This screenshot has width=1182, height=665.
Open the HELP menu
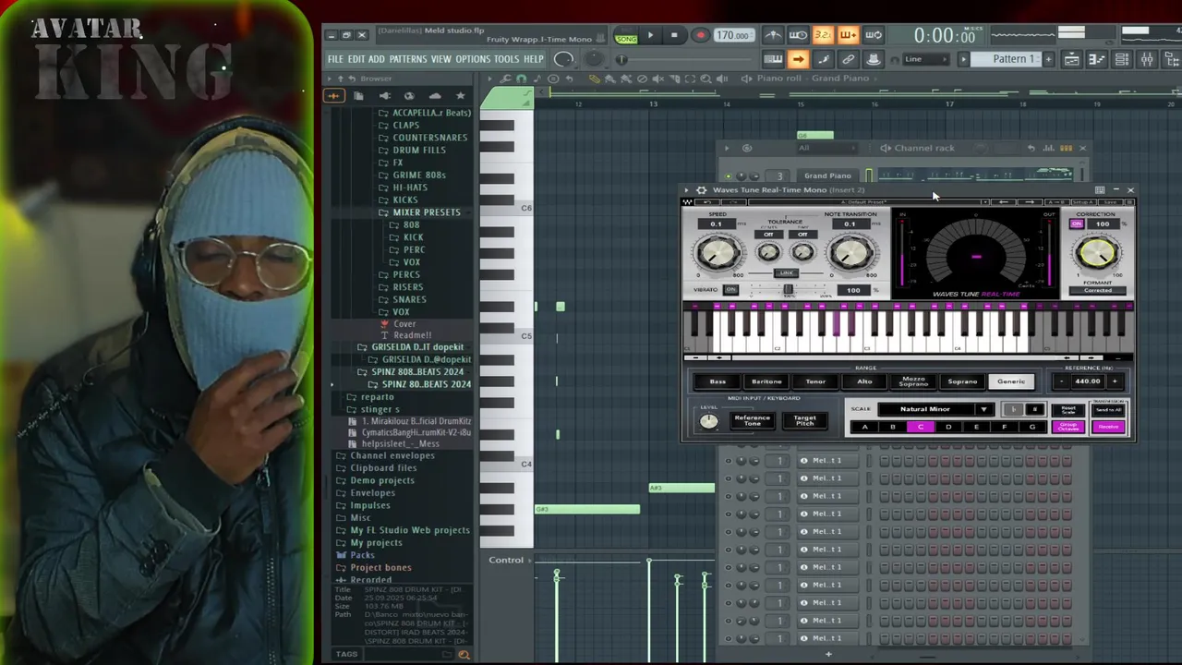tap(534, 59)
